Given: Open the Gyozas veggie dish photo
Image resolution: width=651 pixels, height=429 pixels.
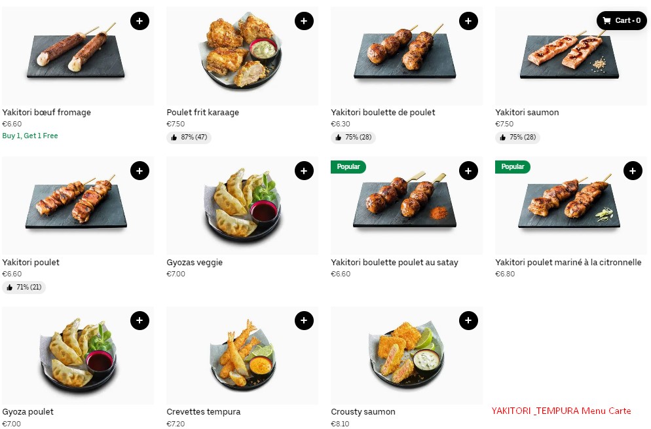Looking at the screenshot, I should (242, 206).
